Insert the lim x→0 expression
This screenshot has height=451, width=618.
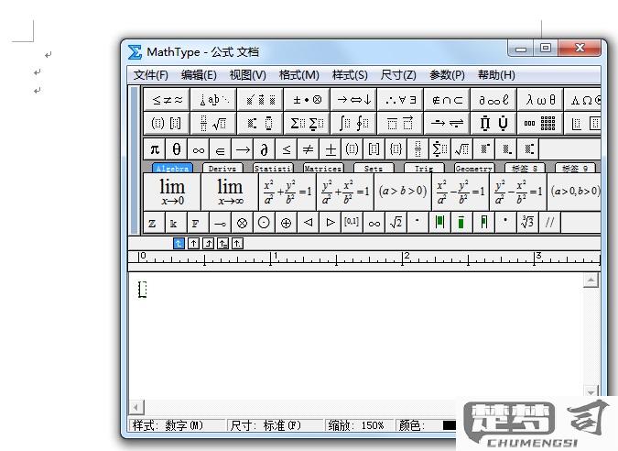[172, 192]
